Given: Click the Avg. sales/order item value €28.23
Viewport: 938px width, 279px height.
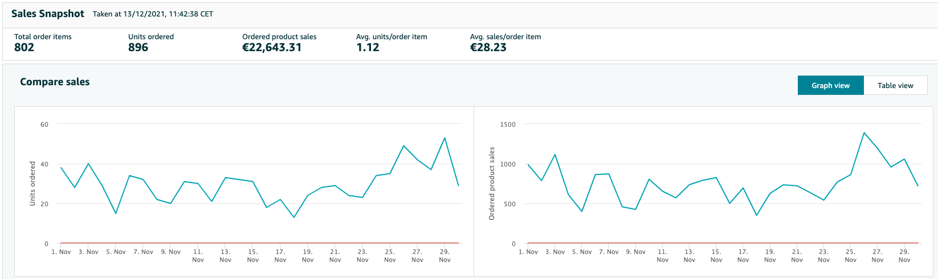Looking at the screenshot, I should (x=488, y=48).
